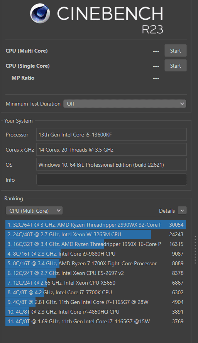Image resolution: width=198 pixels, height=343 pixels.
Task: Start the CPU (Single Core) benchmark
Action: pyautogui.click(x=176, y=66)
